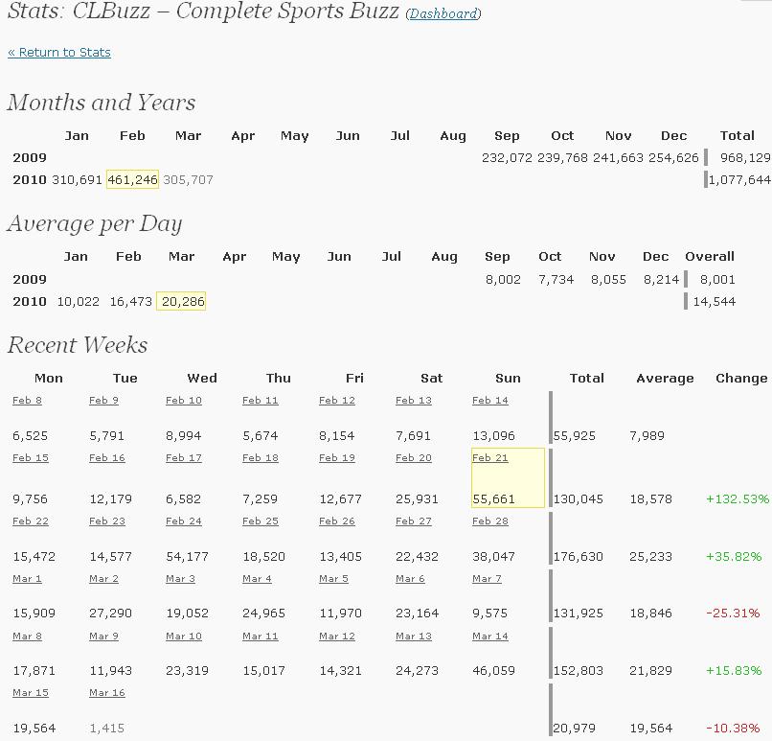
Task: Open the Dashboard link
Action: coord(443,14)
